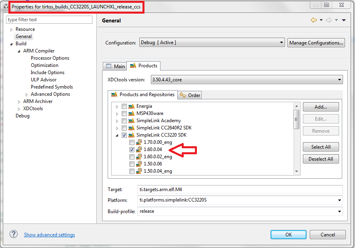Viewport: 355px width, 248px height.
Task: Select ULP Advisor in tree
Action: [44, 80]
